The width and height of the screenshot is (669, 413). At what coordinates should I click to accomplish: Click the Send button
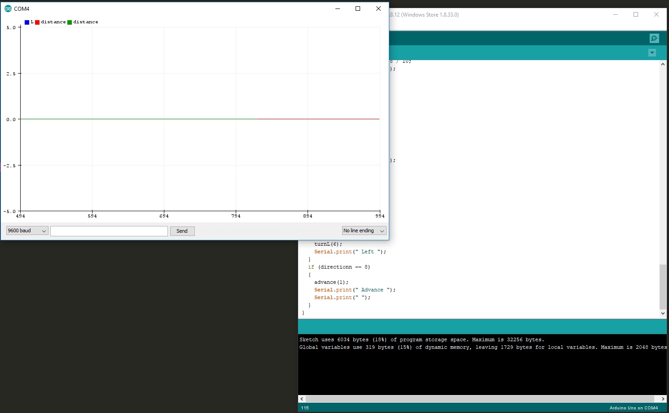pyautogui.click(x=182, y=231)
